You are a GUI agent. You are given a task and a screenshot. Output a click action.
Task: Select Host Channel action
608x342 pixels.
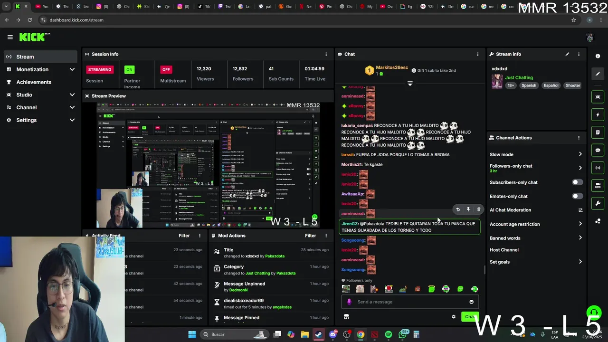[504, 250]
